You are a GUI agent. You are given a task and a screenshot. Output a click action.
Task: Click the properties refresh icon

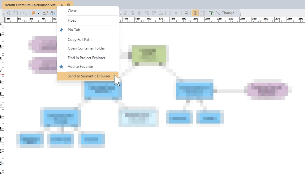click(x=45, y=13)
